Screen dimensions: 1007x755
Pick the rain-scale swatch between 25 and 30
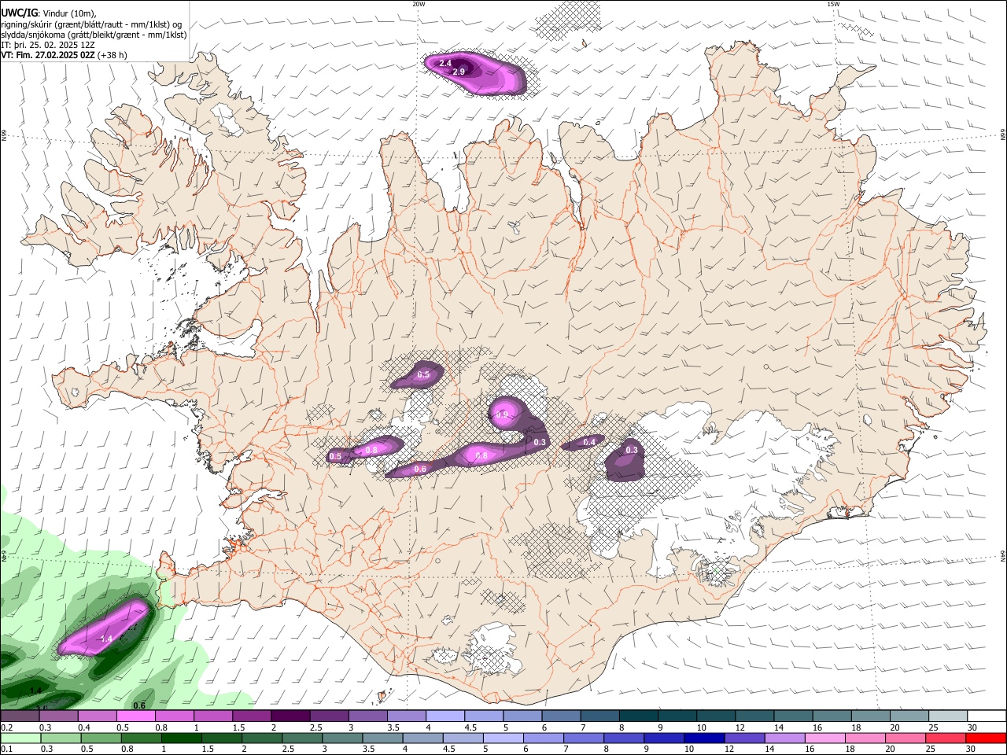point(946,738)
